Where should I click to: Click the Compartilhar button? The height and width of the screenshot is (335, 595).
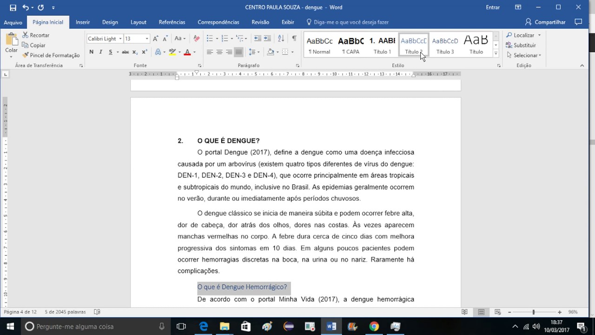tap(545, 22)
